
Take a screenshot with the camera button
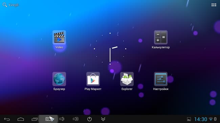pos(48,119)
